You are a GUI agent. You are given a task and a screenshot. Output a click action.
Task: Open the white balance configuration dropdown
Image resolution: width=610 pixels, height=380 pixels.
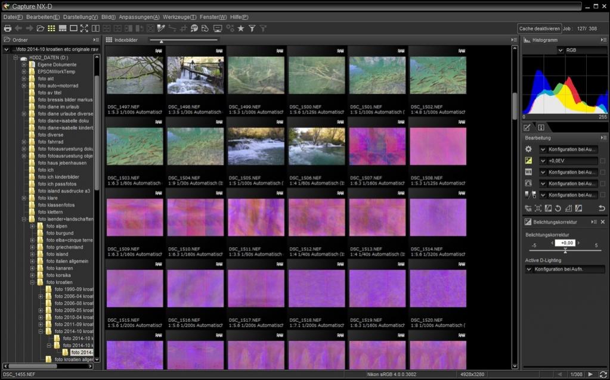click(568, 172)
